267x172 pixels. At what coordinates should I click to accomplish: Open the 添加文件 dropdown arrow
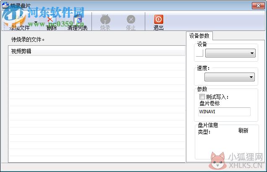pyautogui.click(x=36, y=22)
